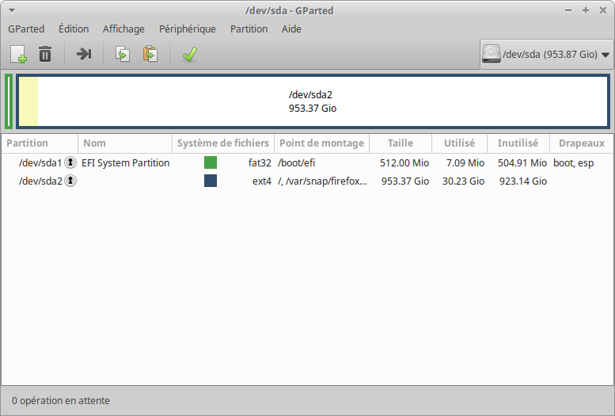
Task: Click the 504.91 Mio unused value
Action: pos(522,162)
